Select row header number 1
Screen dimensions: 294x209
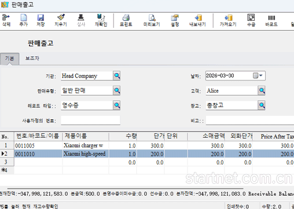pyautogui.click(x=7, y=145)
